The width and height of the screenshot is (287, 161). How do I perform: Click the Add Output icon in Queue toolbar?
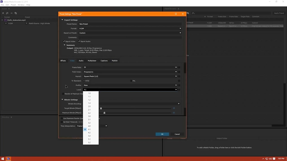click(7, 13)
